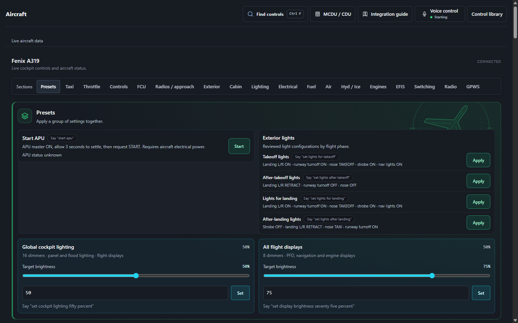518x323 pixels.
Task: Open the Electrical tab
Action: [x=288, y=86]
